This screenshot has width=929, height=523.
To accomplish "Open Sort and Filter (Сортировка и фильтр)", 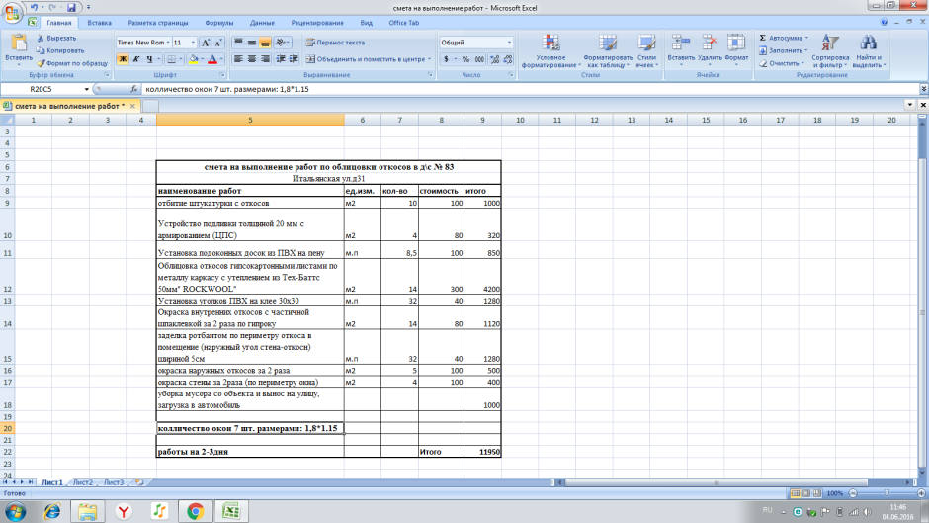I will tap(830, 51).
